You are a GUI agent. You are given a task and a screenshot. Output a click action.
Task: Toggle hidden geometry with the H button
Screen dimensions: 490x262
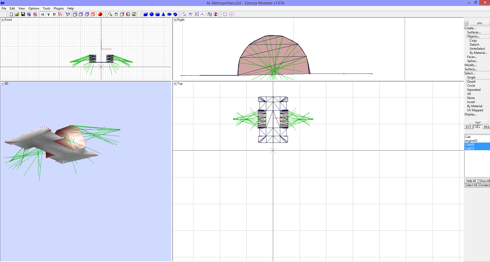(43, 14)
